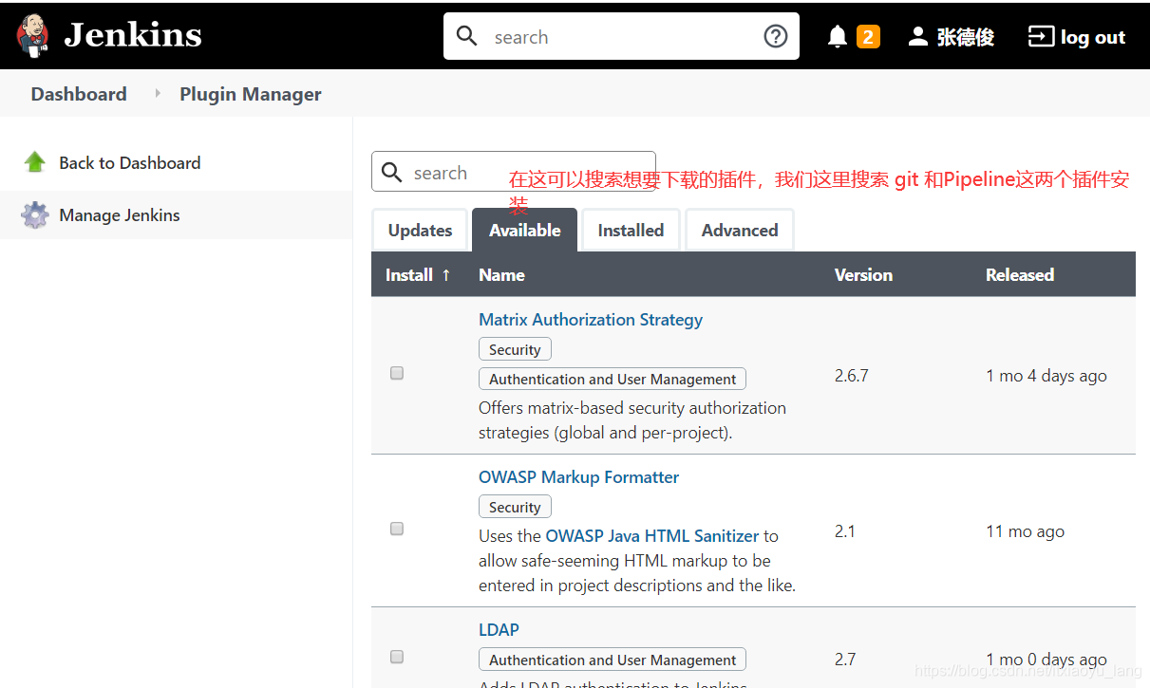This screenshot has width=1150, height=688.
Task: Click the magnifier icon in plugin search box
Action: pyautogui.click(x=391, y=173)
